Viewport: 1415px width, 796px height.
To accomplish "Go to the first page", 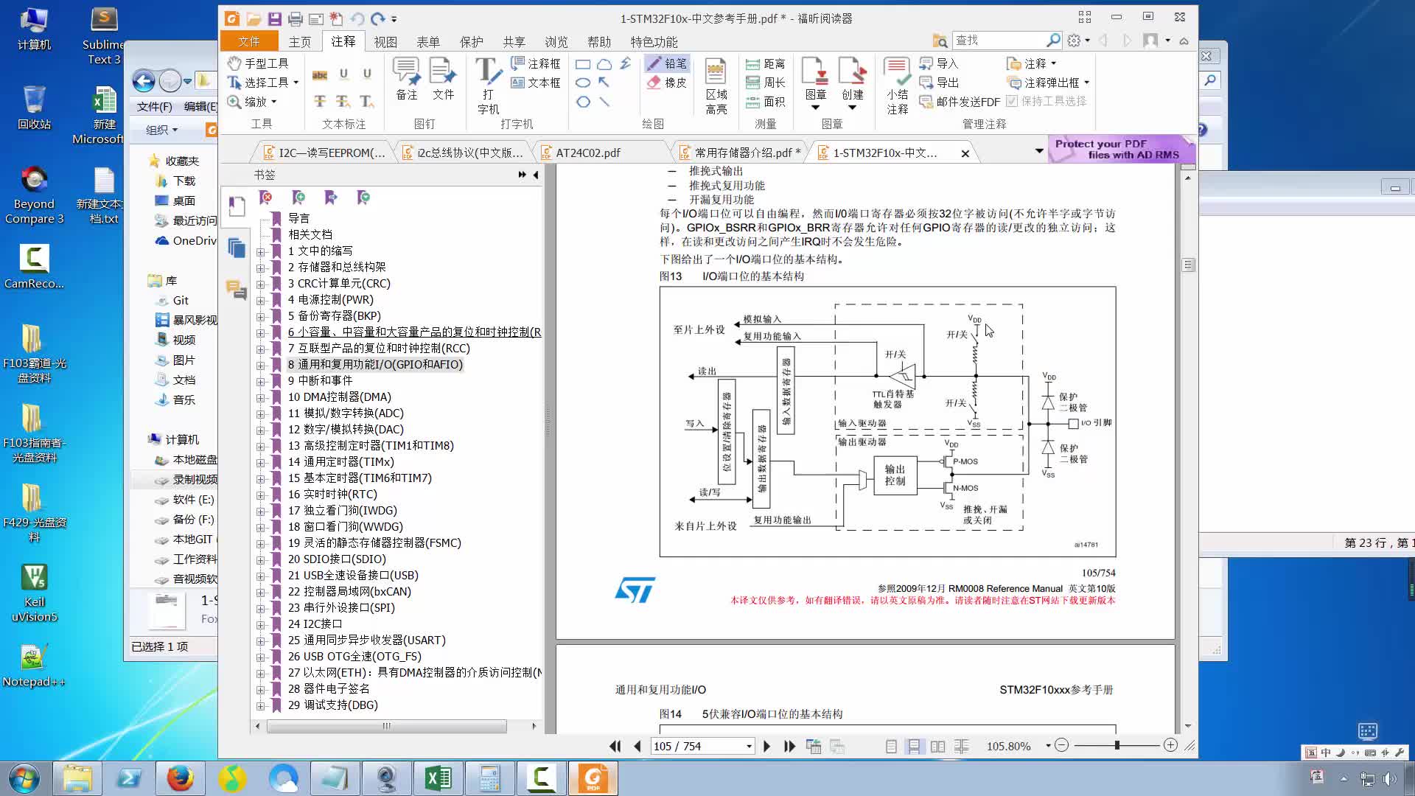I will (x=615, y=746).
